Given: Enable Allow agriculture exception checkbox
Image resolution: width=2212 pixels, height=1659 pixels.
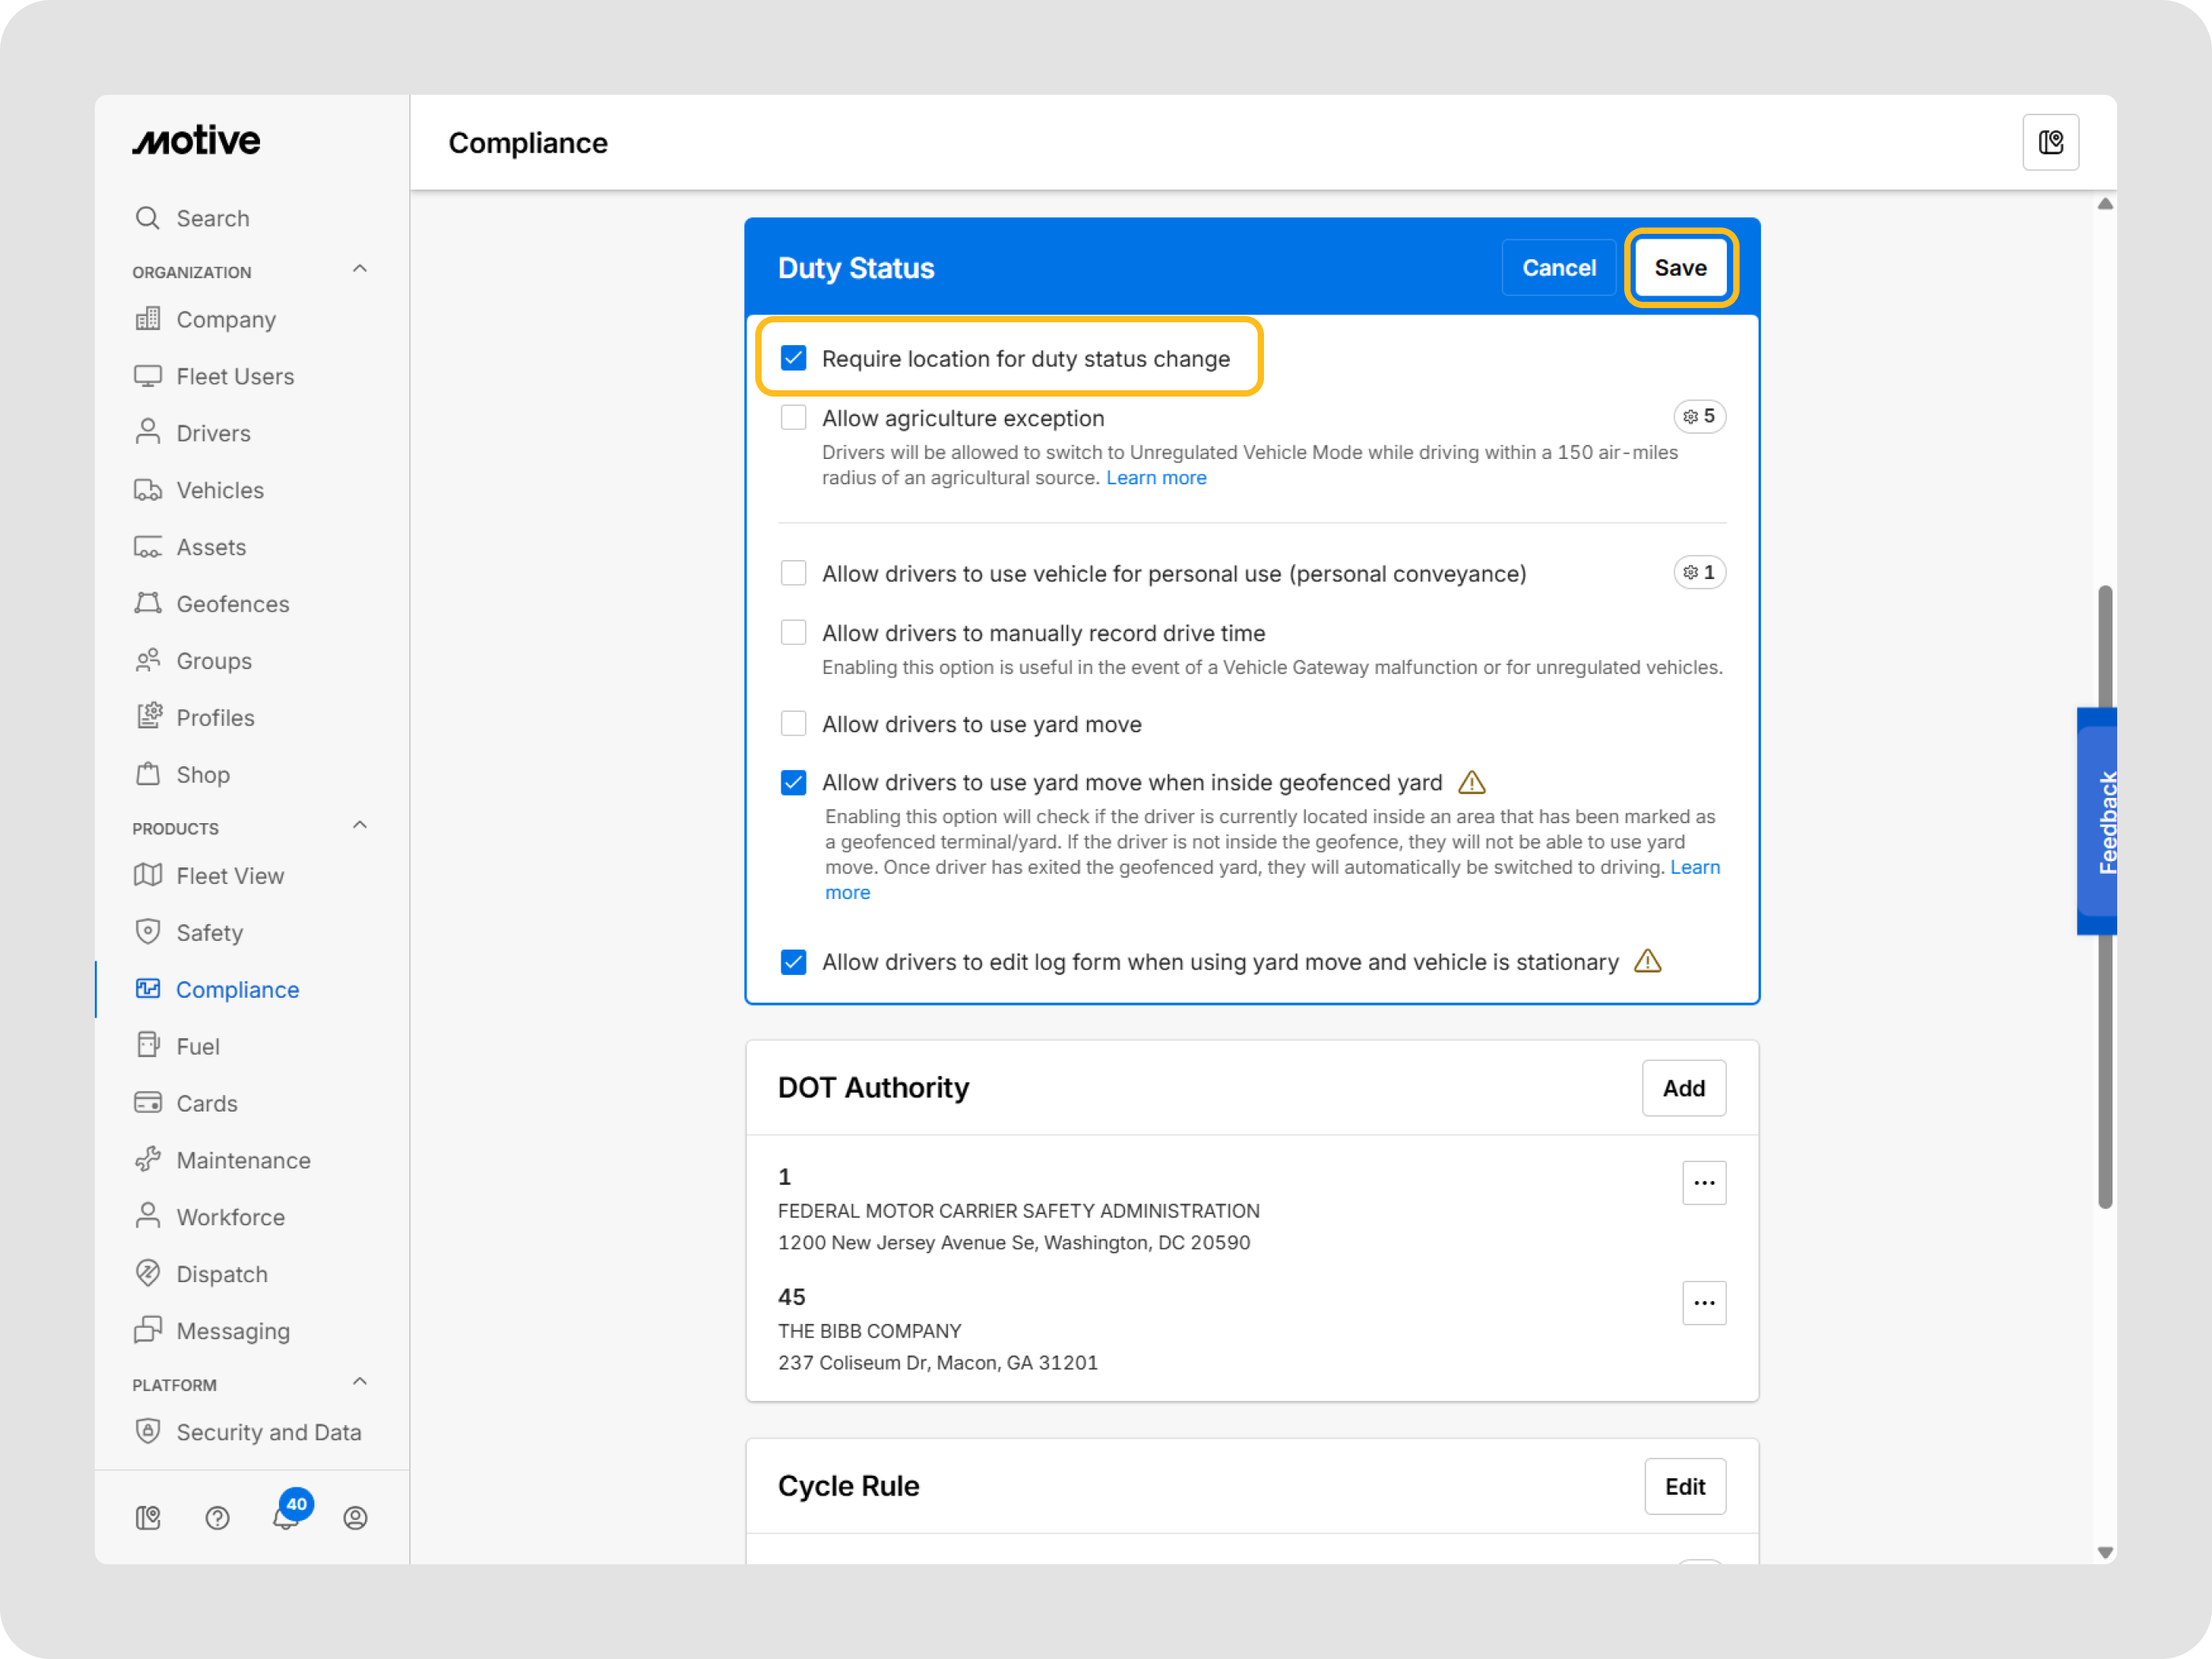Looking at the screenshot, I should pos(793,417).
